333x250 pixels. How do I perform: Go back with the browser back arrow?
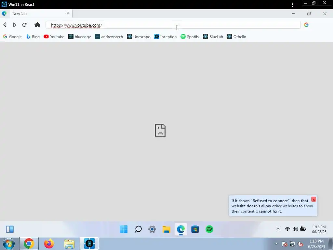tap(5, 25)
